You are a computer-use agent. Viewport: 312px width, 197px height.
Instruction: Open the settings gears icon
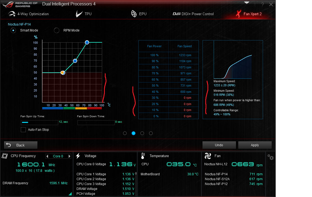270,157
